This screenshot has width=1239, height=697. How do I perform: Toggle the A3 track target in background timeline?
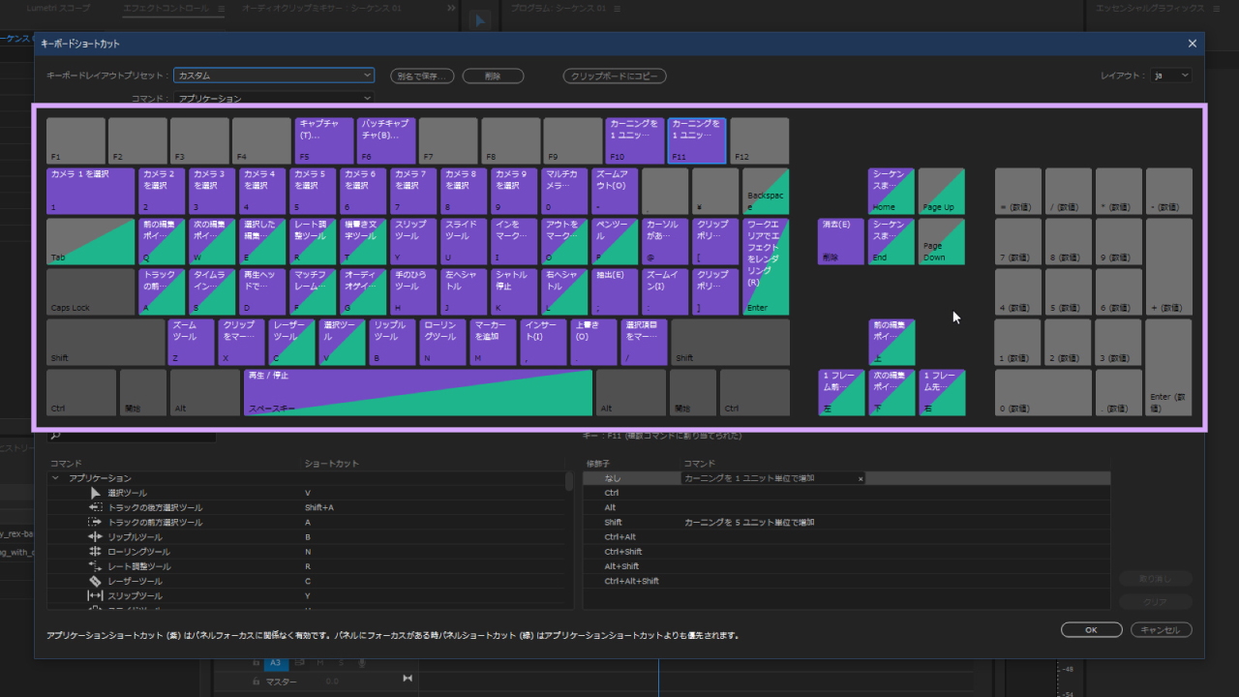[x=275, y=662]
